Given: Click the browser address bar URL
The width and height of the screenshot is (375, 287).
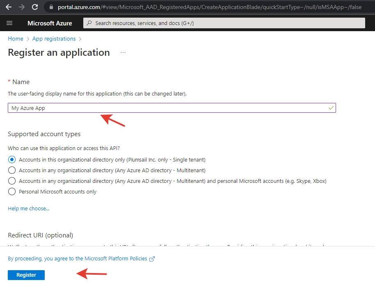Looking at the screenshot, I should pos(210,7).
